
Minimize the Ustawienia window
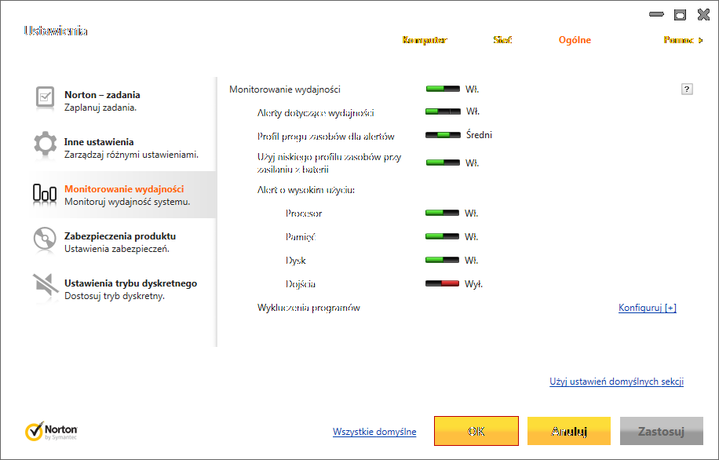pos(656,14)
